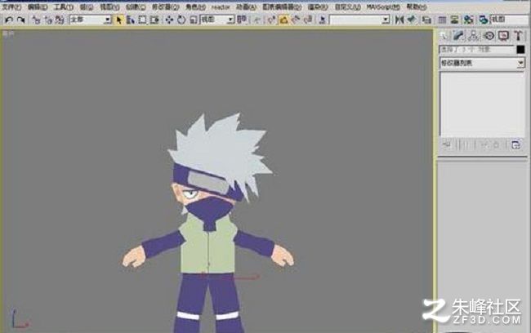Open the MAXScript menu
This screenshot has width=531, height=333.
tap(383, 7)
